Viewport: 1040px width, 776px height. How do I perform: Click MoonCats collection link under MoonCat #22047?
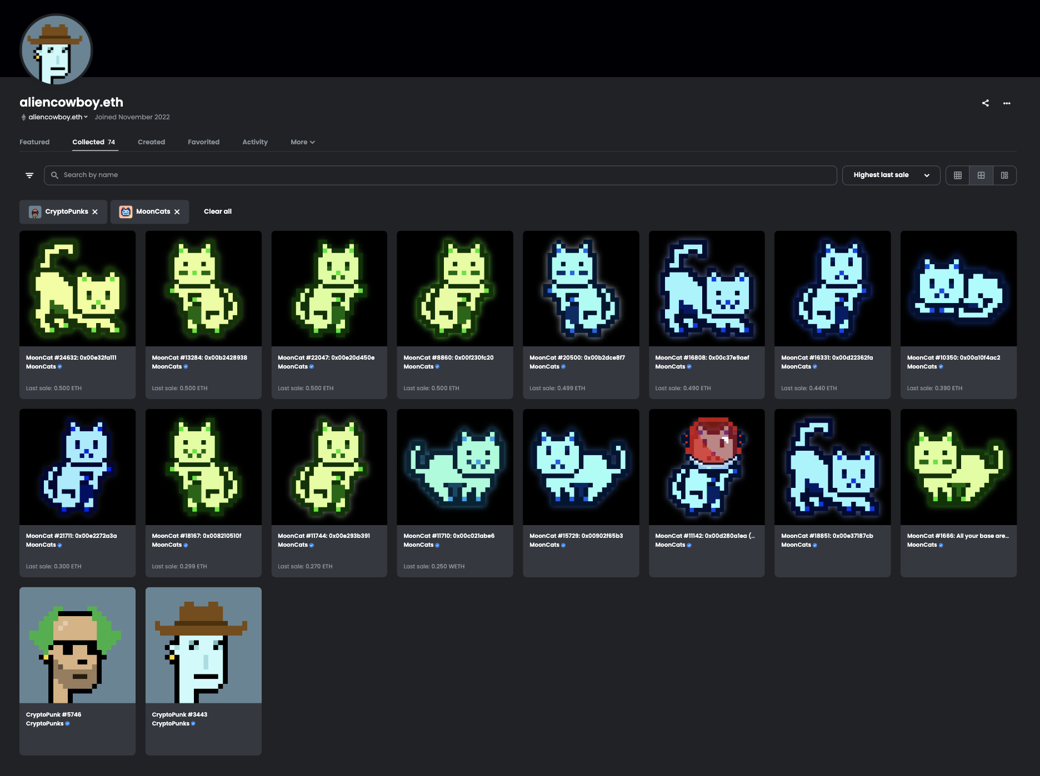point(293,366)
